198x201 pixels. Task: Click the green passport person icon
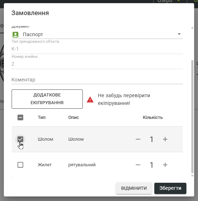[16, 35]
